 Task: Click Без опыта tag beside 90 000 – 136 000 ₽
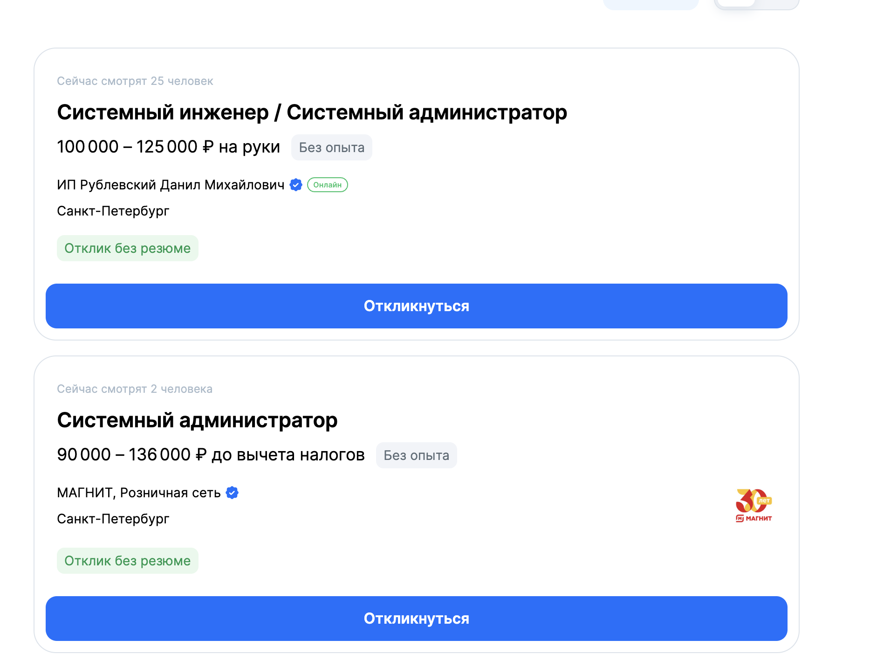pyautogui.click(x=416, y=455)
